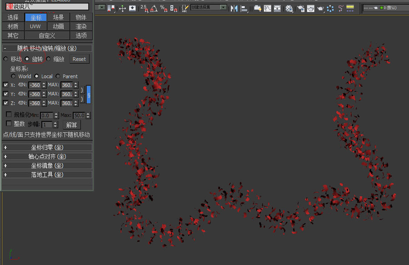Click the Z MAX value field
The image size is (409, 265).
coord(67,103)
